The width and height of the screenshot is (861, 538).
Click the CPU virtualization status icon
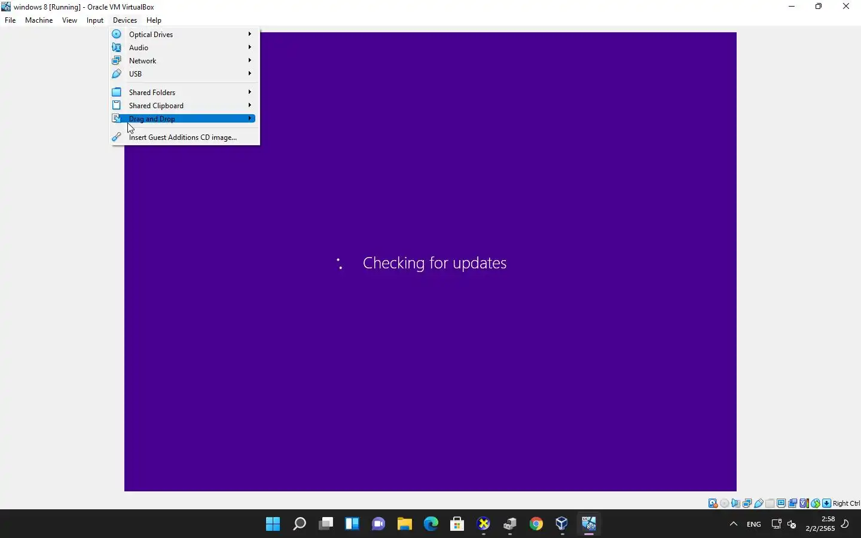[x=804, y=503]
